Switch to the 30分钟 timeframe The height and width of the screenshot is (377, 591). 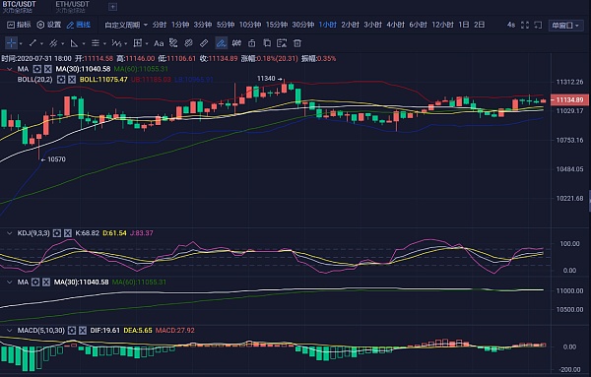click(x=303, y=25)
